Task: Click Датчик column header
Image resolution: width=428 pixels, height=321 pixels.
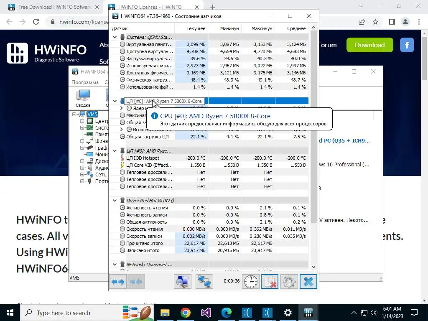Action: 142,28
